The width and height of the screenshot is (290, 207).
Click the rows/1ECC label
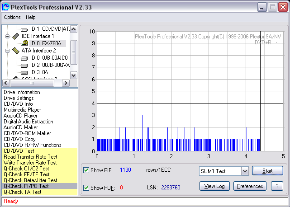[x=158, y=170]
